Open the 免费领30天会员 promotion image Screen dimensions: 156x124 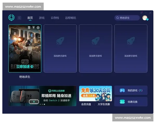(95, 94)
